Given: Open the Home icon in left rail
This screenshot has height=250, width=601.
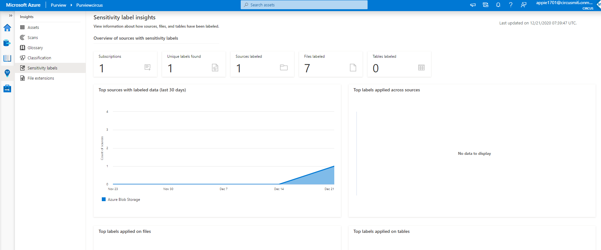Looking at the screenshot, I should pyautogui.click(x=7, y=28).
